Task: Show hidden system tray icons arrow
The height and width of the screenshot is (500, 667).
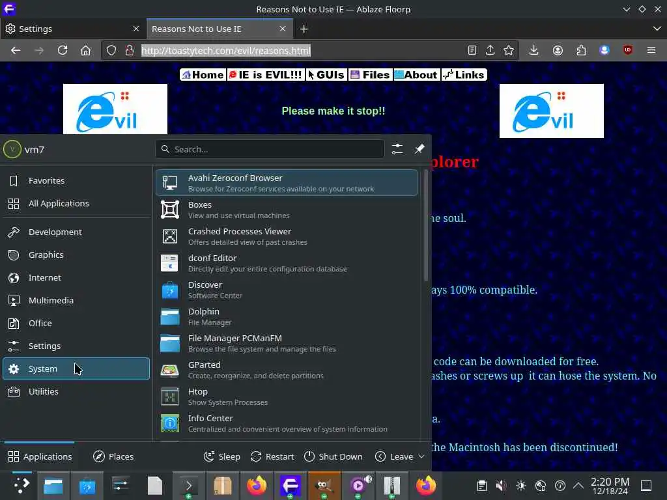Action: coord(578,486)
